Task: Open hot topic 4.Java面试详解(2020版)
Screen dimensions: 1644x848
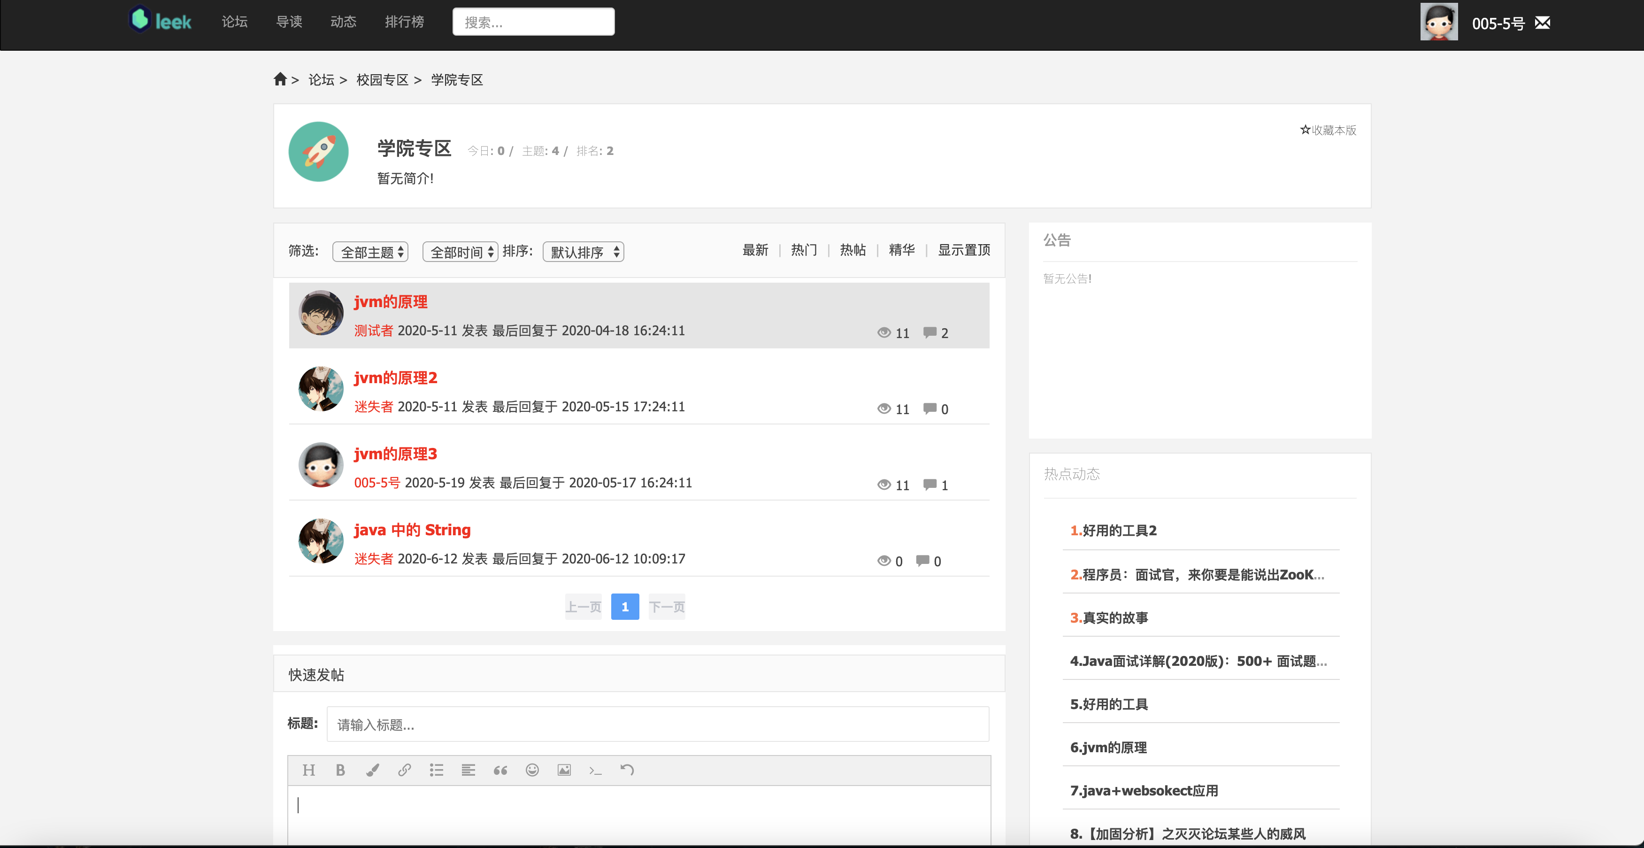Action: point(1198,661)
